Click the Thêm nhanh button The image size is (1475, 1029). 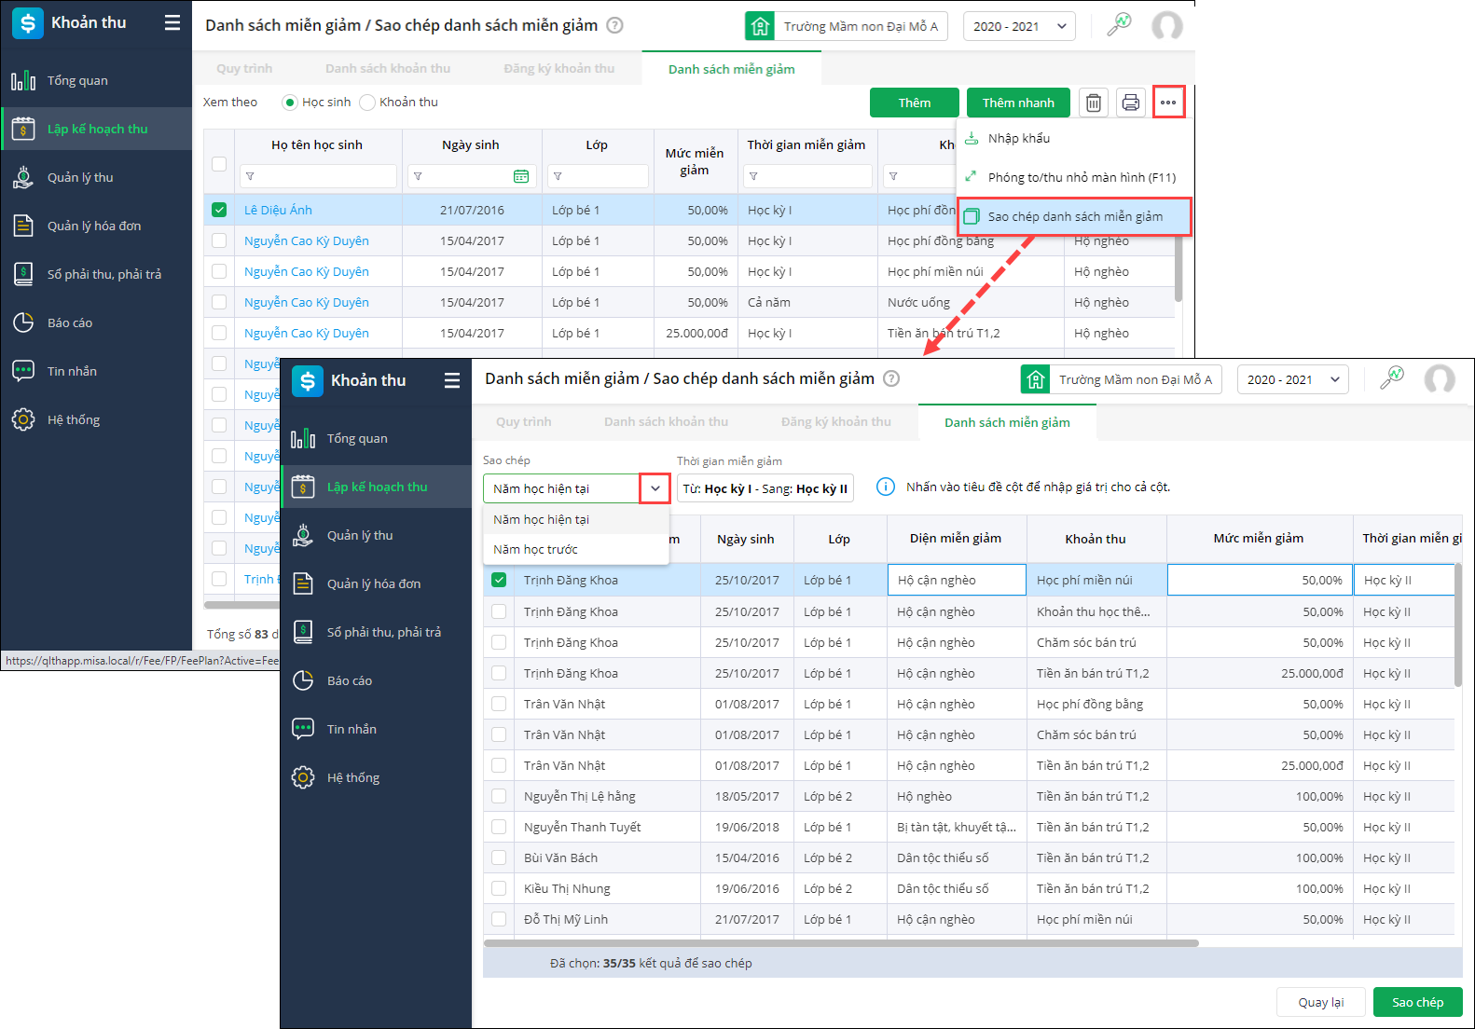click(1018, 103)
